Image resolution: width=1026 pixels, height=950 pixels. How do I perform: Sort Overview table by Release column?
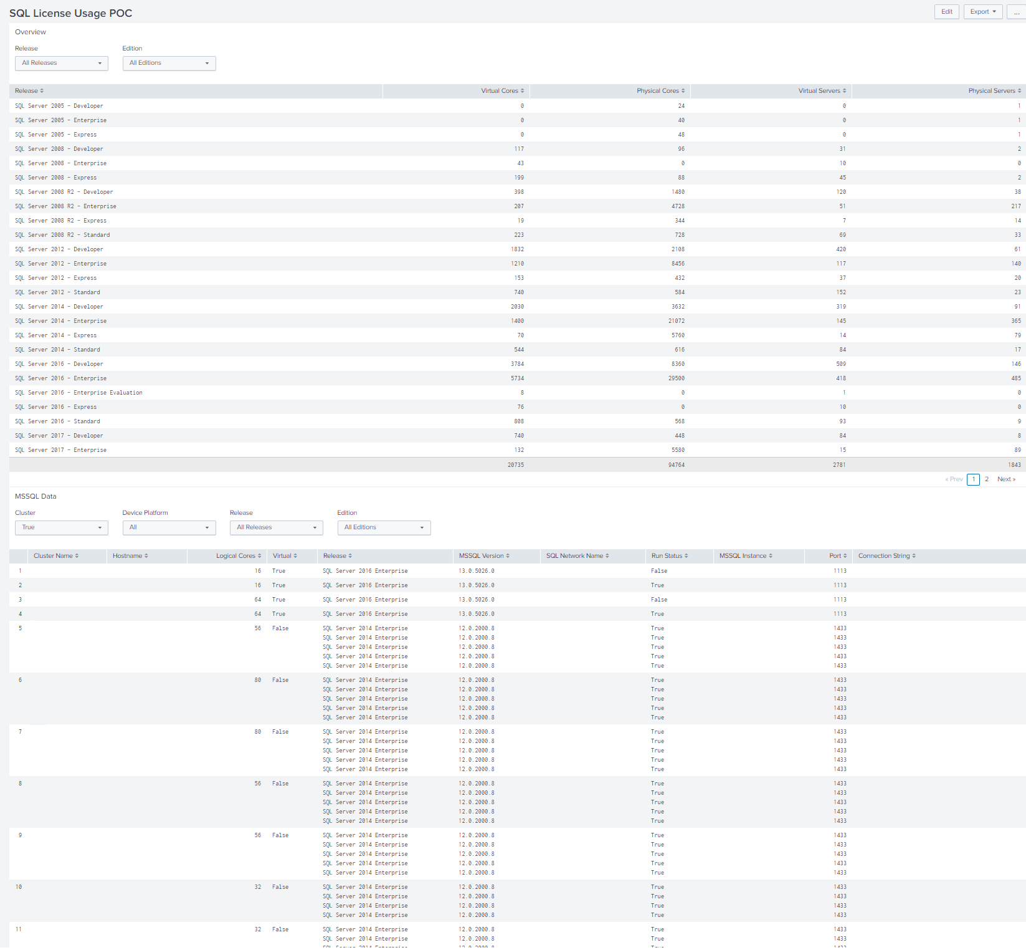coord(29,91)
